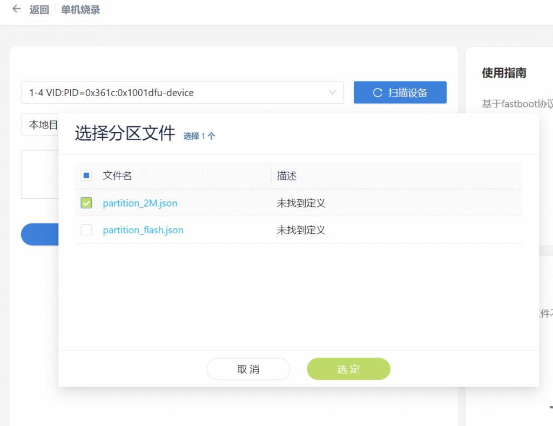
Task: Click the 文件名 column header
Action: (117, 175)
